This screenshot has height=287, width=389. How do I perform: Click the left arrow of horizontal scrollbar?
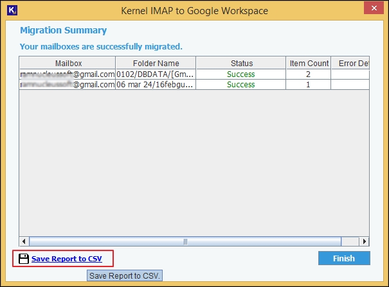point(24,241)
